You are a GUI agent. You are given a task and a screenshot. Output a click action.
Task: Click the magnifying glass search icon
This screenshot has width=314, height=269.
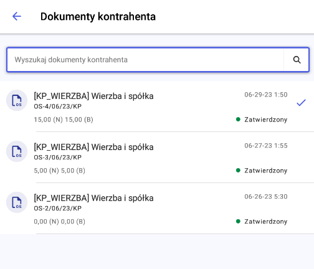pyautogui.click(x=297, y=60)
